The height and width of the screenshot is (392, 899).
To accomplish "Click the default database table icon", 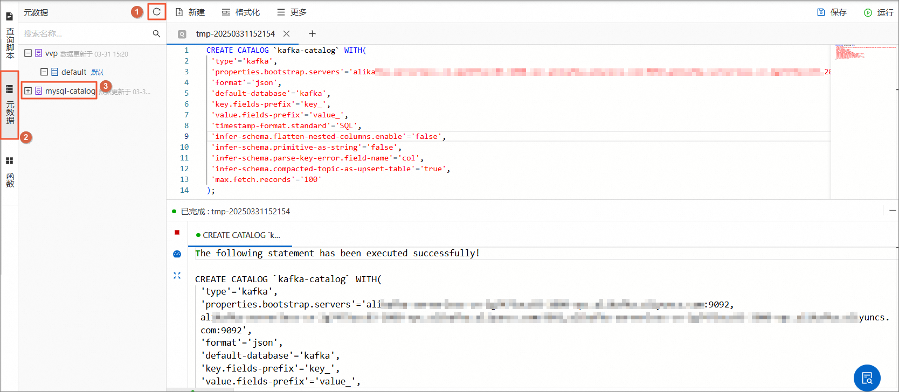I will (x=54, y=72).
